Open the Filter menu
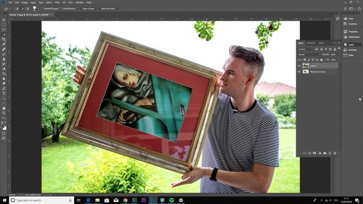The height and width of the screenshot is (204, 363). (58, 3)
